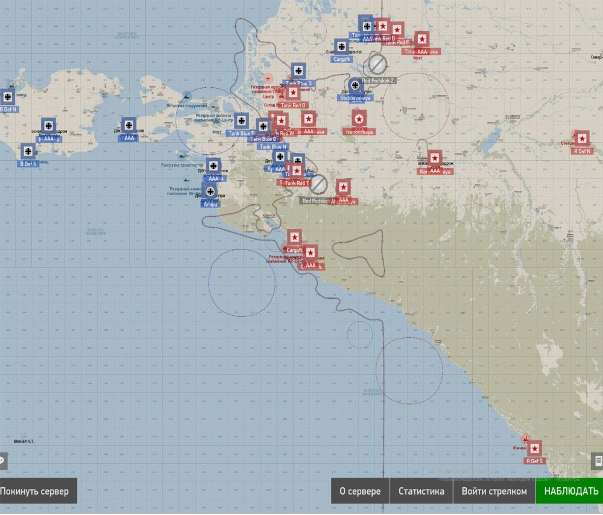Click the ship icon above Резервный конвой снабжения

186,179
